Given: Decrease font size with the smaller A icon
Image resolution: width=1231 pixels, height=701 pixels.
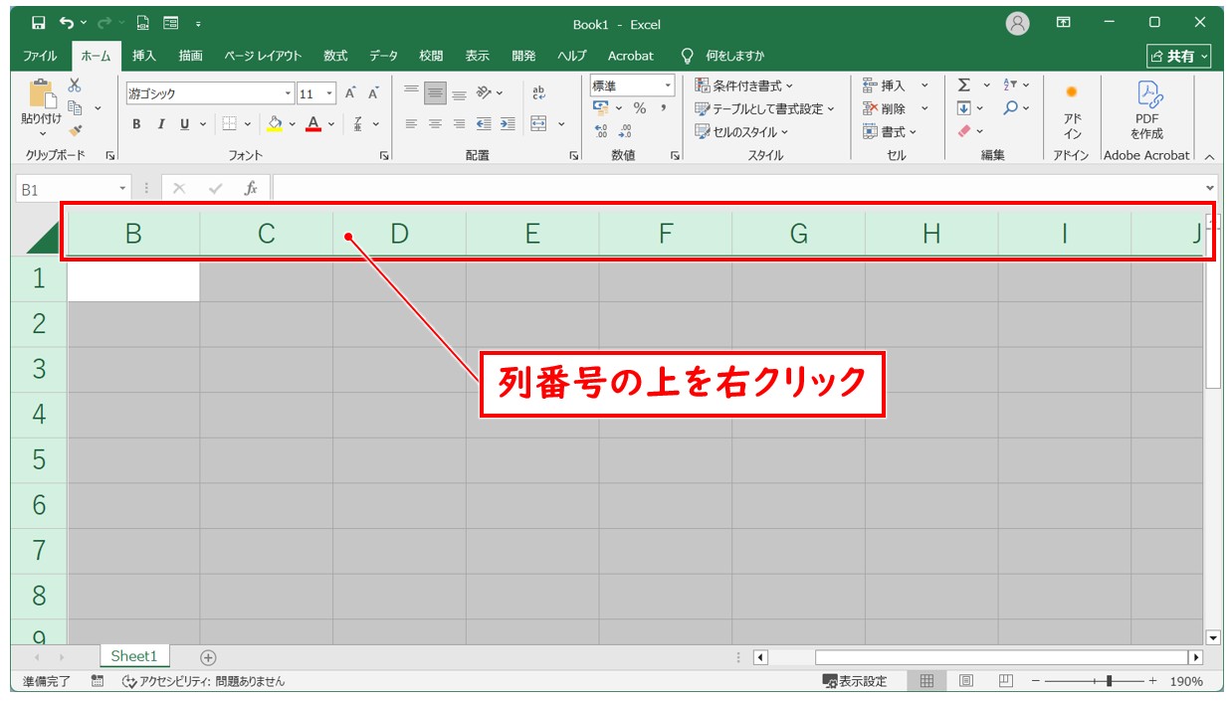Looking at the screenshot, I should [x=374, y=93].
